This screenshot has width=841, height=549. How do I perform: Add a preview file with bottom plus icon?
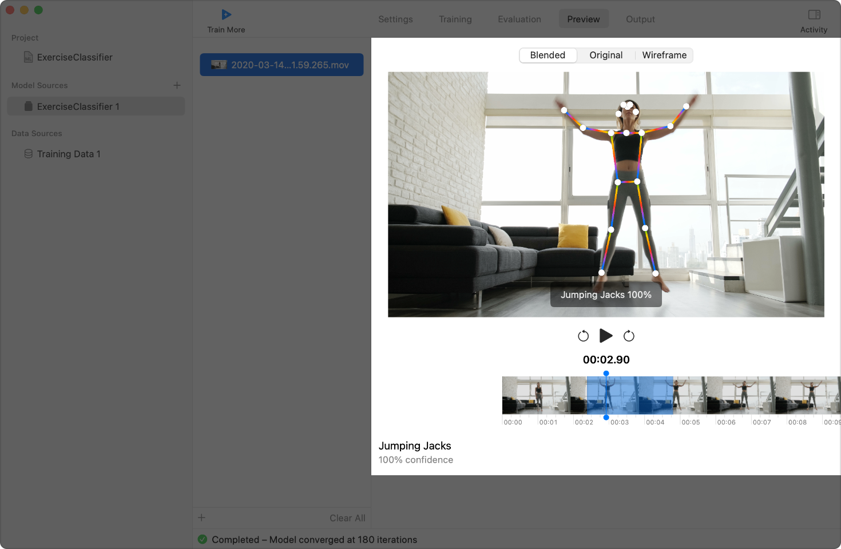(201, 518)
